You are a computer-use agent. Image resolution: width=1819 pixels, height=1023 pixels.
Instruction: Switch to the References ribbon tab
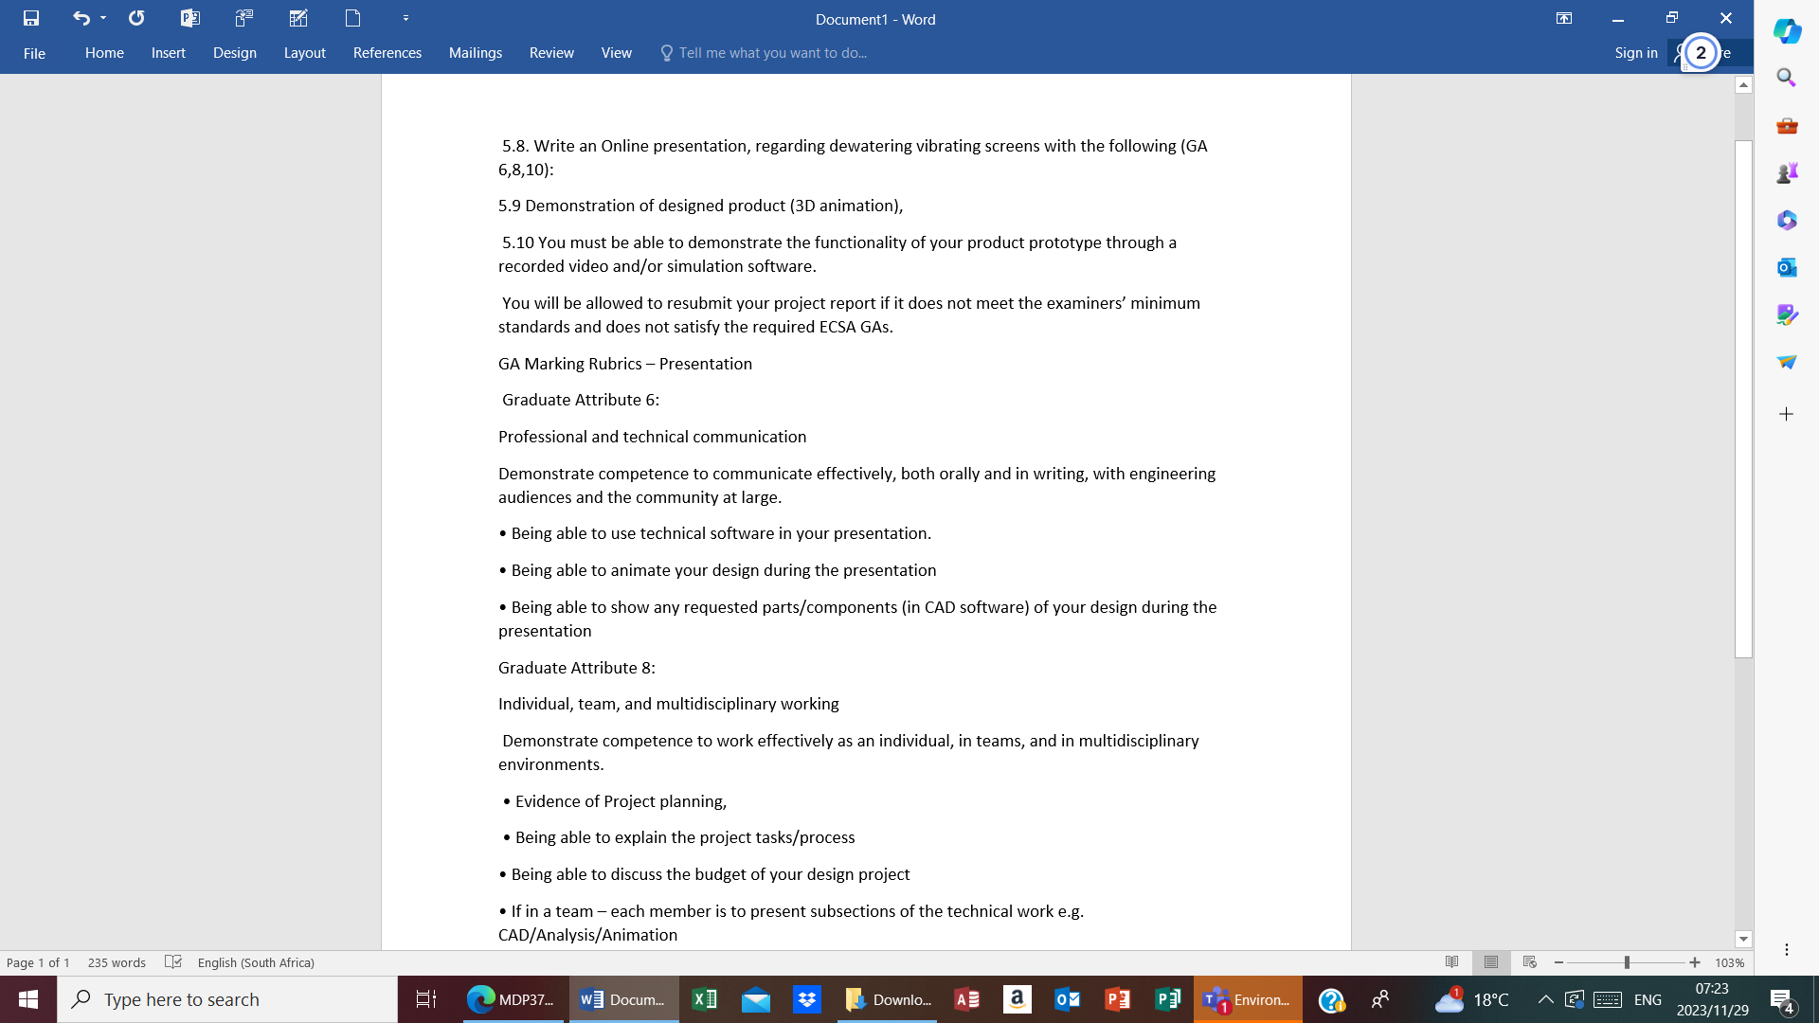pyautogui.click(x=387, y=53)
